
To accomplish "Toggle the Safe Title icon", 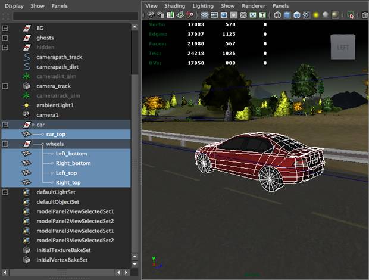I will coord(262,15).
